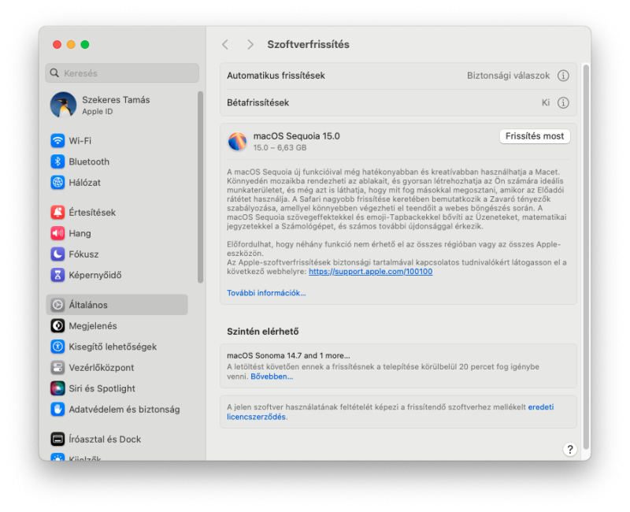Viewport: 630px width, 512px height.
Task: Click the macOS Sequoia update icon
Action: coord(238,142)
